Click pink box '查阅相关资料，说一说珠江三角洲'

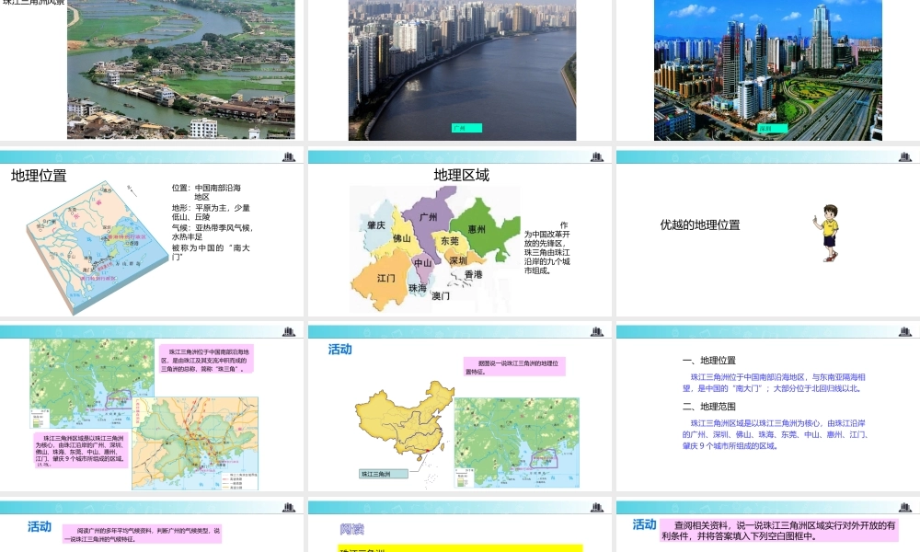pos(778,530)
